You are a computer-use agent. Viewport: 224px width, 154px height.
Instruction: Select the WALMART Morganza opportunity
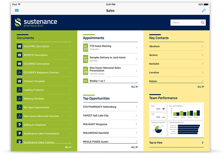coord(95,124)
